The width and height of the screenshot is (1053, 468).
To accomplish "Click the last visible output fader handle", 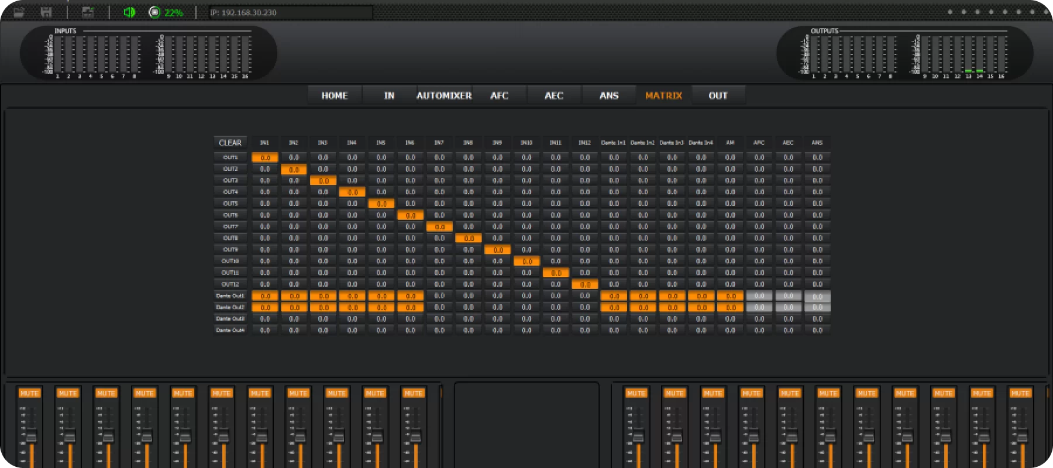I will tap(1022, 436).
